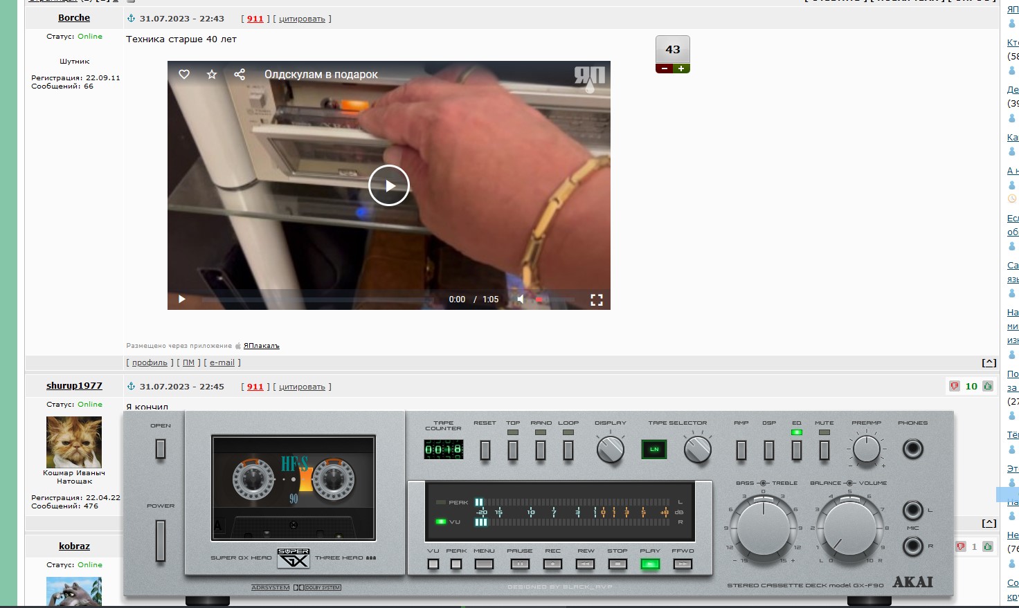This screenshot has height=608, width=1019.
Task: Toggle the DSP switch on the deck
Action: click(769, 450)
